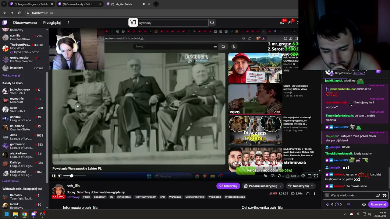Open the Przeglądaj page
The height and width of the screenshot is (219, 390).
point(52,23)
